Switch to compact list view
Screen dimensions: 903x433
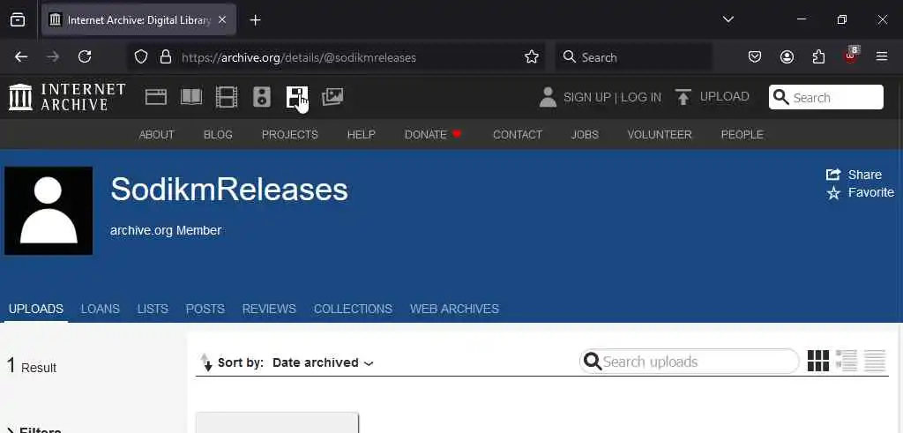(x=875, y=361)
